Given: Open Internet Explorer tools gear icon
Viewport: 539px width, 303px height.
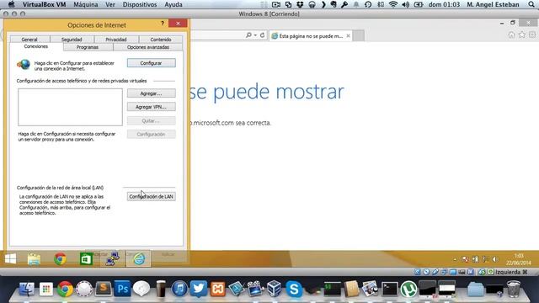Looking at the screenshot, I should click(532, 35).
